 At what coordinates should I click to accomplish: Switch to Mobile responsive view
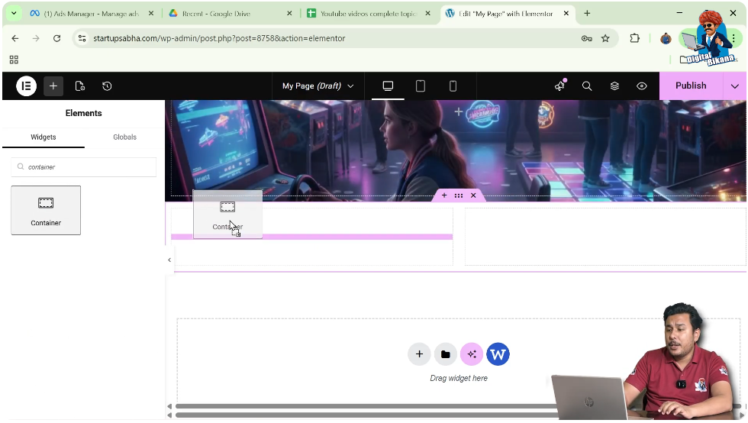tap(453, 86)
